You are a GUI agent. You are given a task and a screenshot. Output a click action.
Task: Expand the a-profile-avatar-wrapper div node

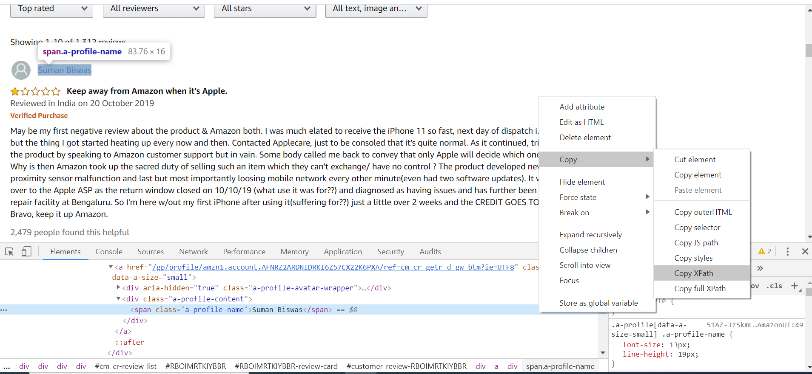[119, 288]
